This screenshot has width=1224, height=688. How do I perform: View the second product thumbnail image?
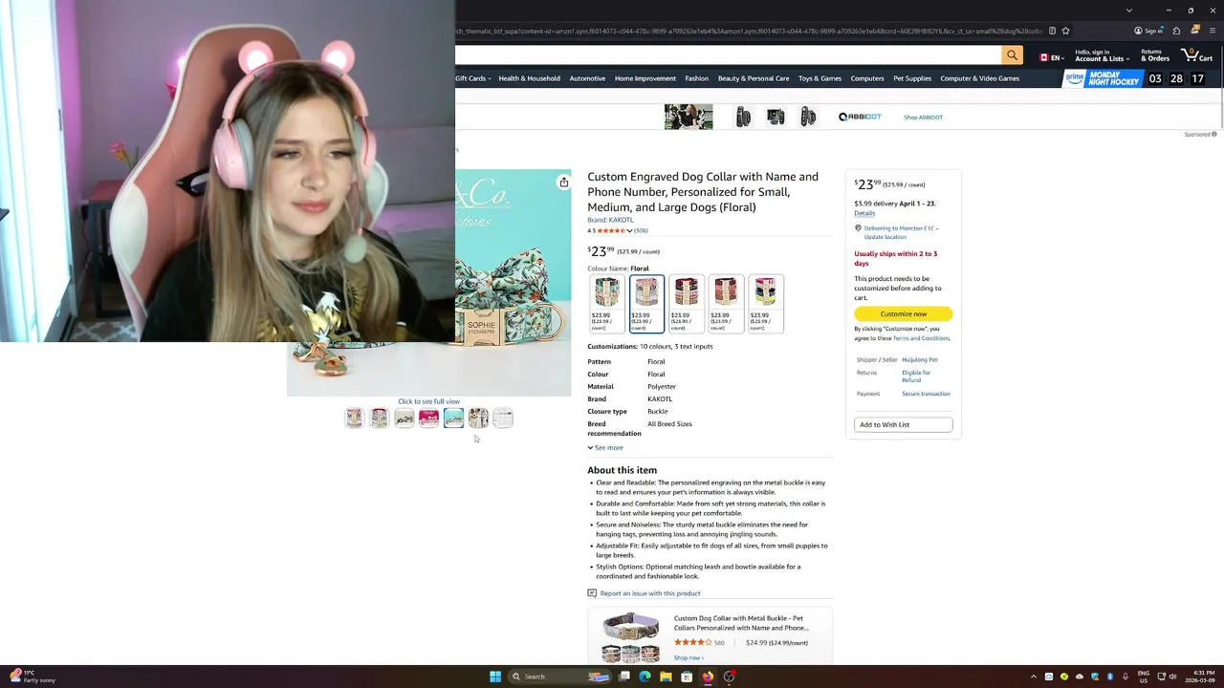pos(380,418)
